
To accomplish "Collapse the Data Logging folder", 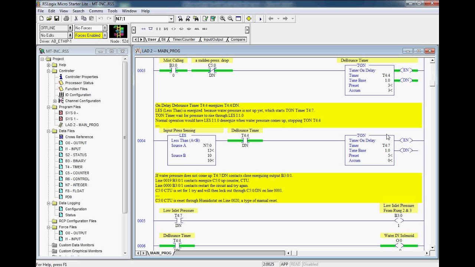I will tap(49, 203).
